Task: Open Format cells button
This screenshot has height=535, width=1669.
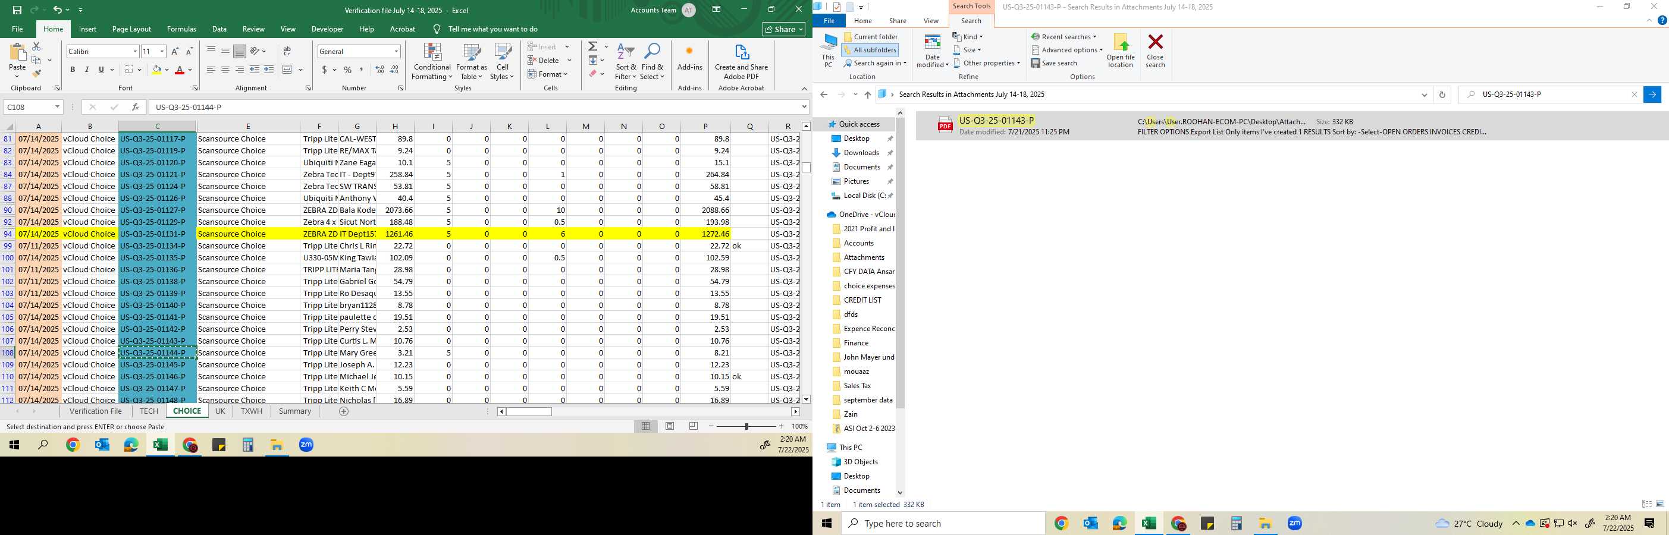Action: [x=548, y=74]
